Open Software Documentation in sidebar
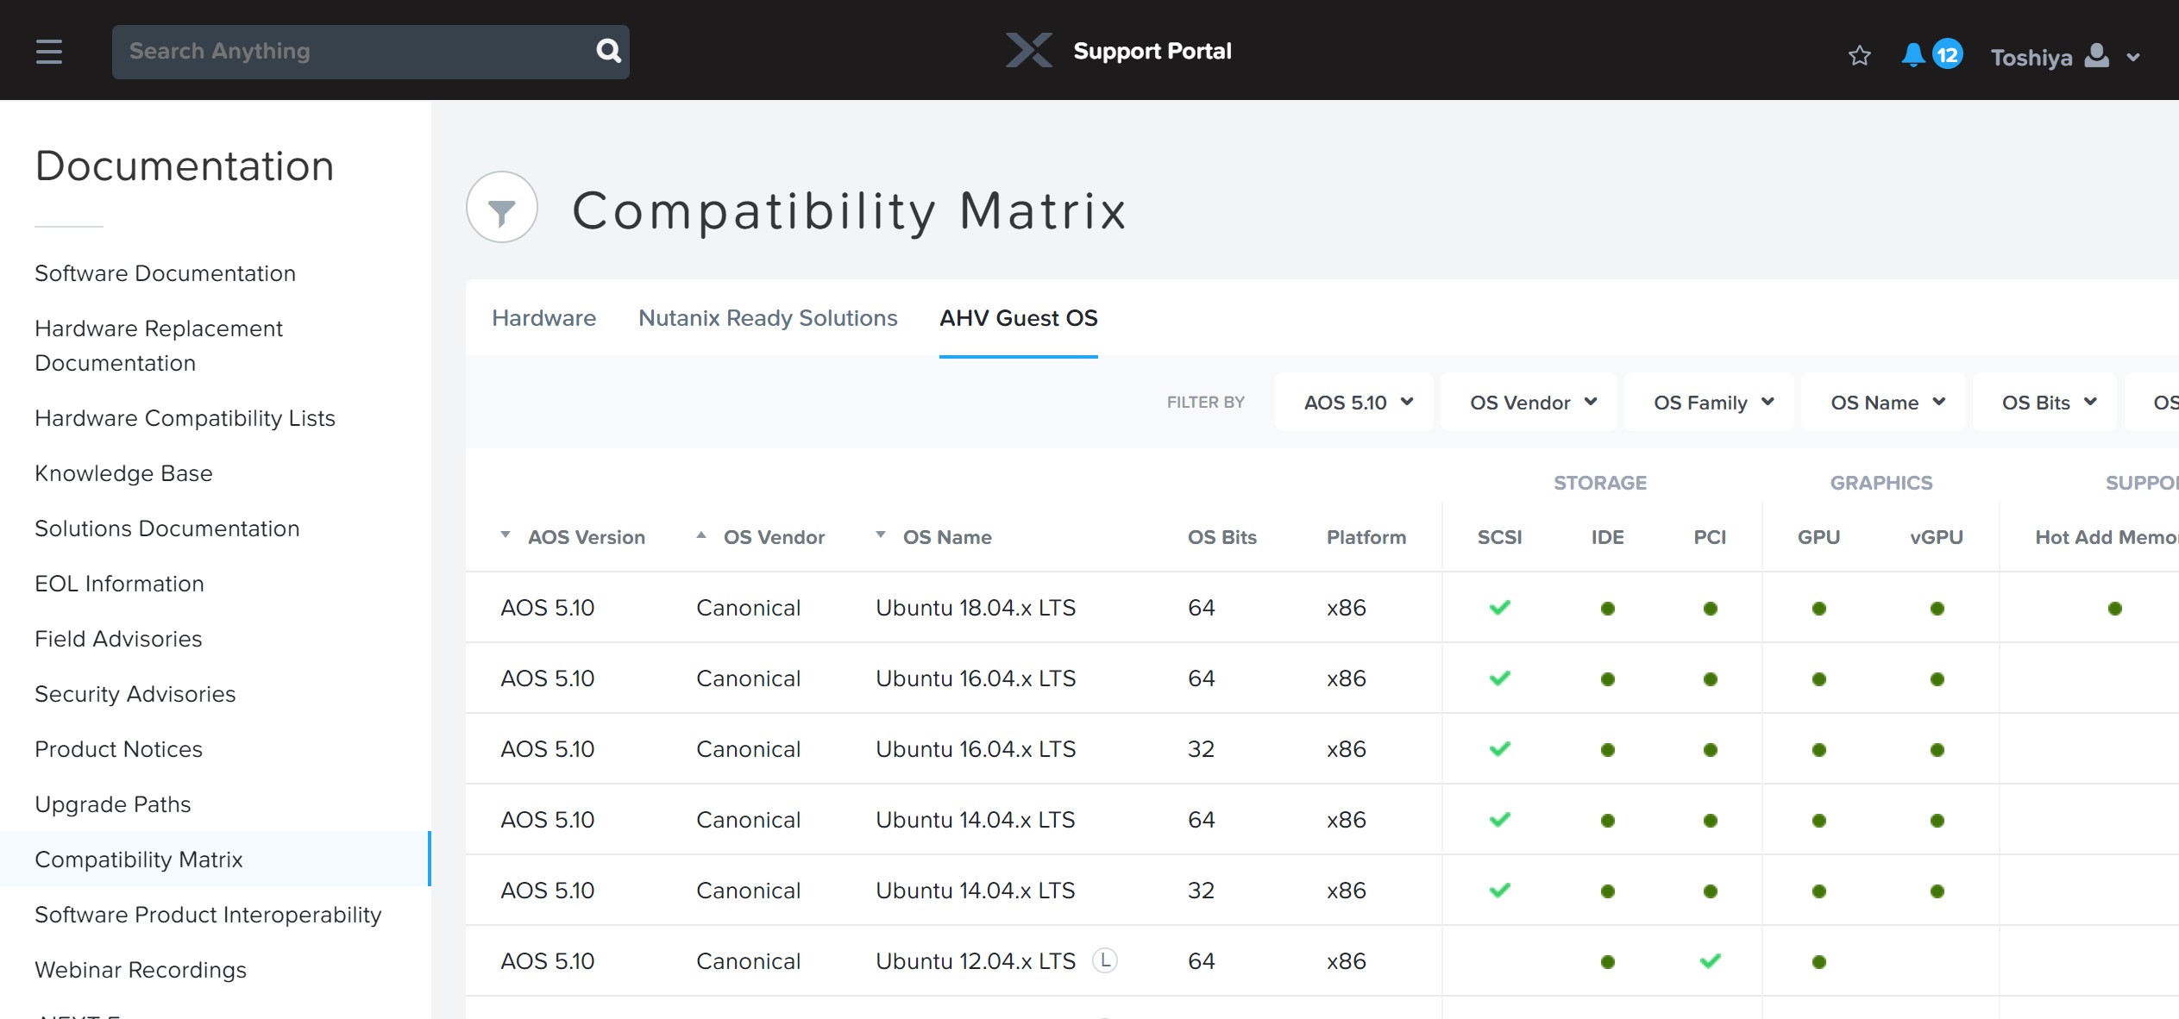 click(x=166, y=273)
